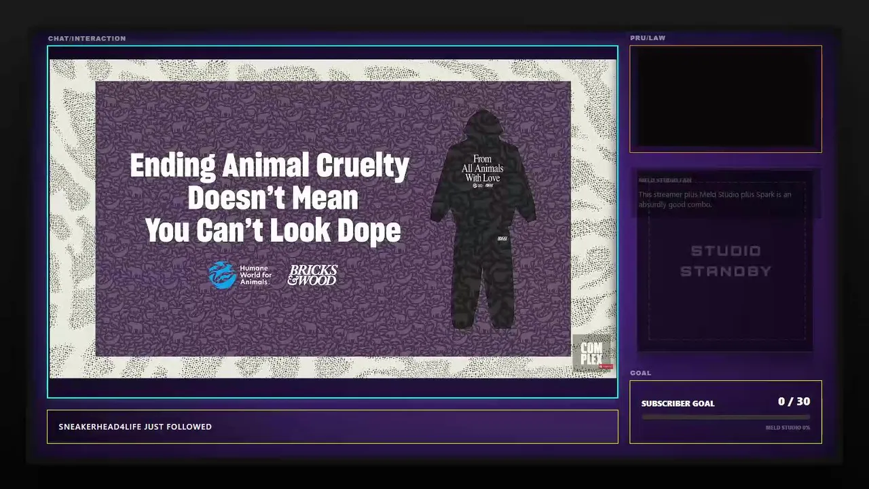Click the 'Meld Studio 0%' goal caption
The image size is (869, 489).
click(788, 428)
